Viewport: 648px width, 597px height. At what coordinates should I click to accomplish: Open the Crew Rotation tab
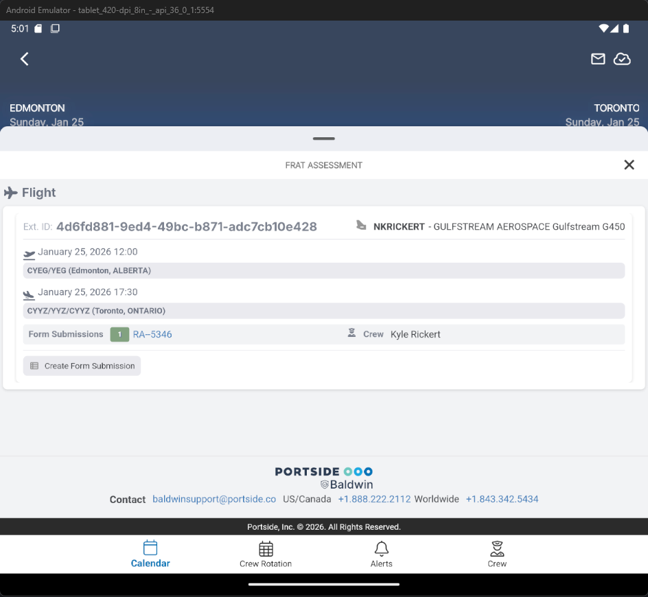[266, 554]
